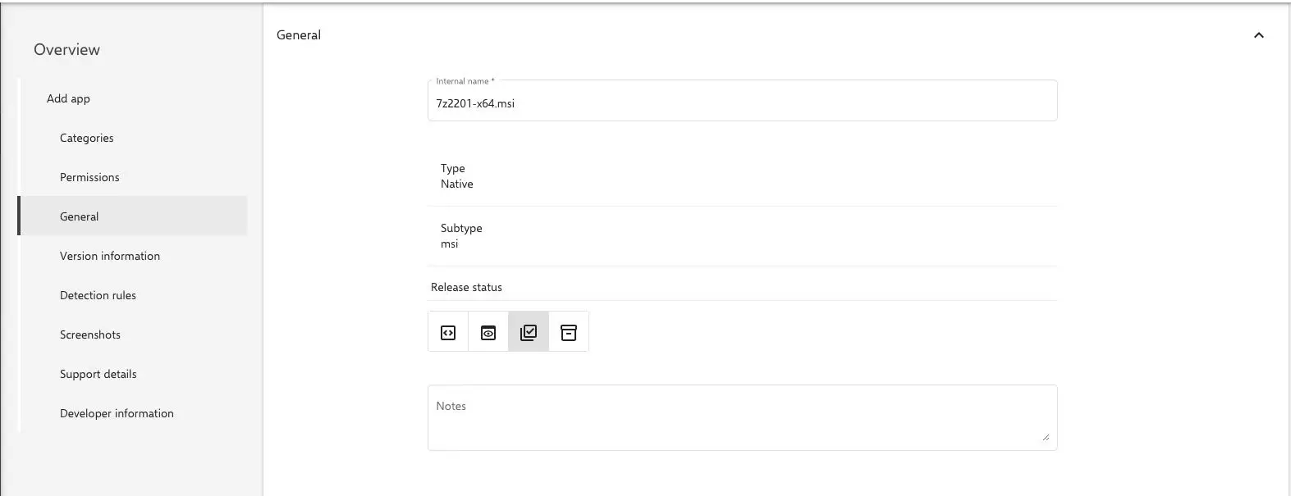Set release status to developer code icon
The width and height of the screenshot is (1291, 496).
[448, 332]
